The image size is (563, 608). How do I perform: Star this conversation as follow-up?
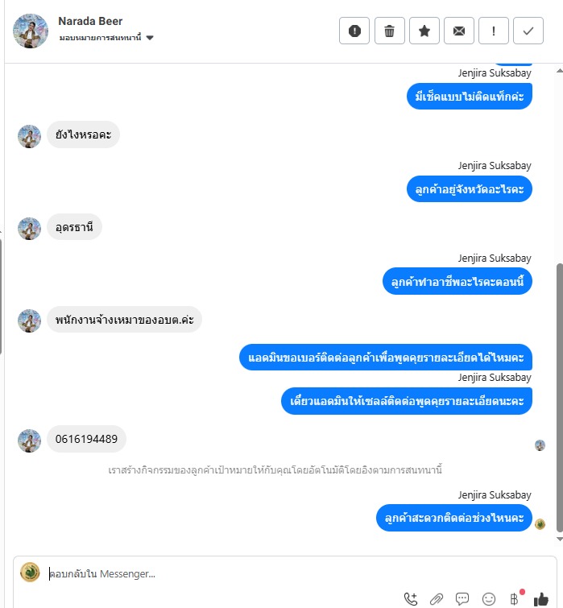tap(424, 31)
